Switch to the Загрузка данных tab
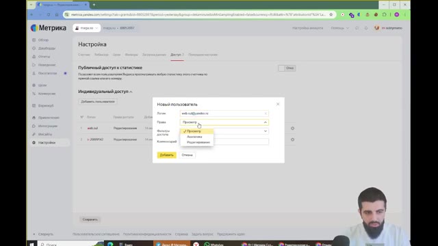 click(154, 55)
